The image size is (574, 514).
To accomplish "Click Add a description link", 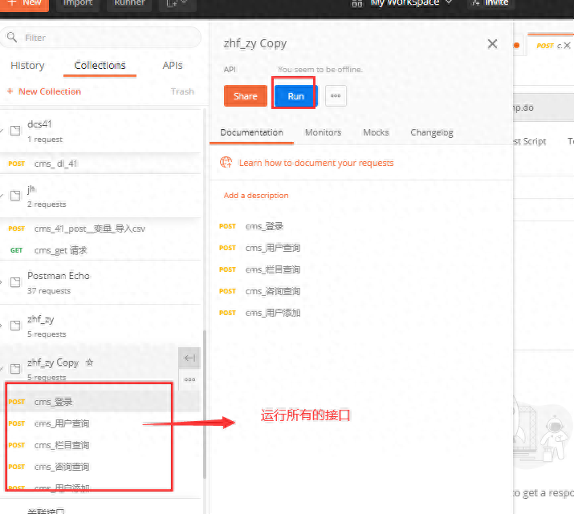I will 256,195.
